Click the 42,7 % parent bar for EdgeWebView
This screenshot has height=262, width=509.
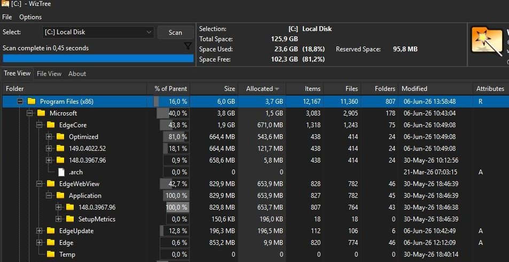pos(174,183)
